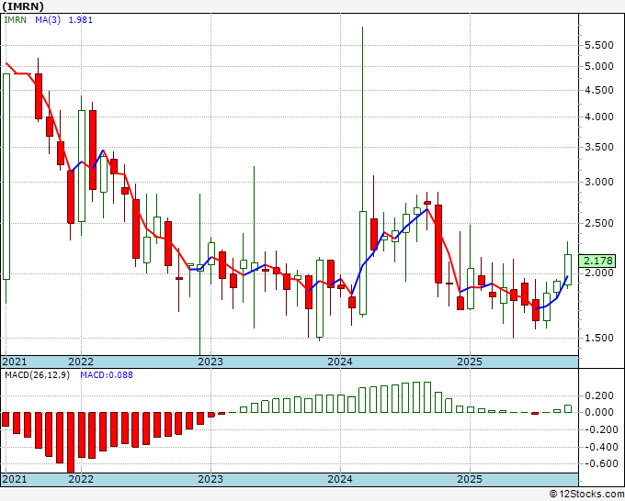Click the last green MACD histogram bar

(x=568, y=408)
